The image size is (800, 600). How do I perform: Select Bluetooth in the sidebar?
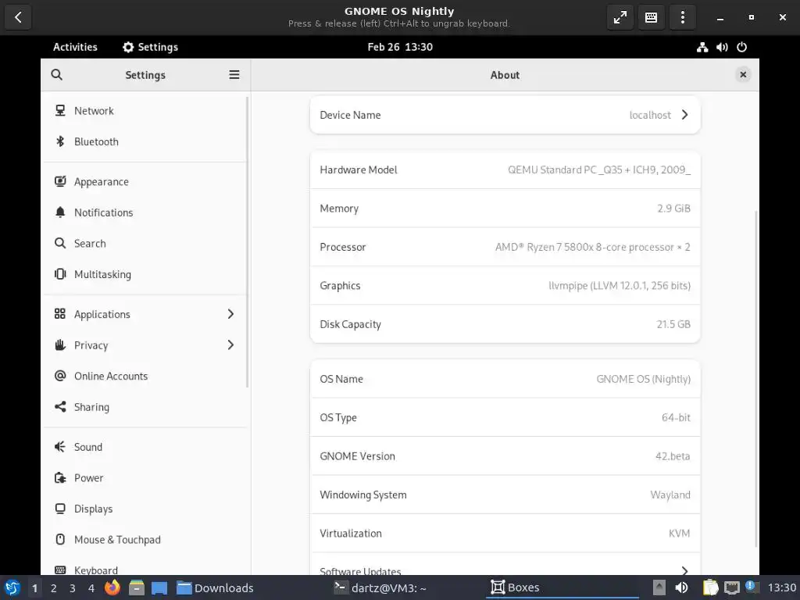tap(145, 141)
